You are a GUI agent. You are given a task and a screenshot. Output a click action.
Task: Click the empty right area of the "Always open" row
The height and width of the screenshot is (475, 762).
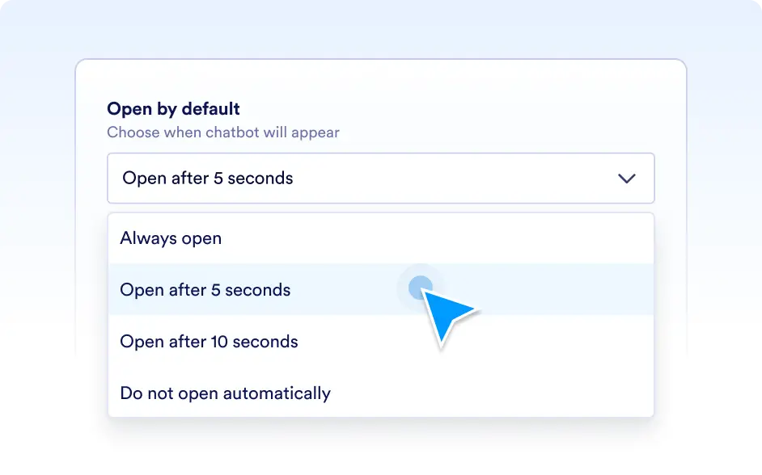coord(438,238)
